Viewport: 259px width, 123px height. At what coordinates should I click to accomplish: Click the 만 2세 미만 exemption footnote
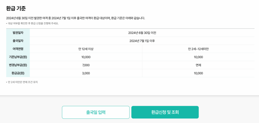pyautogui.click(x=23, y=82)
